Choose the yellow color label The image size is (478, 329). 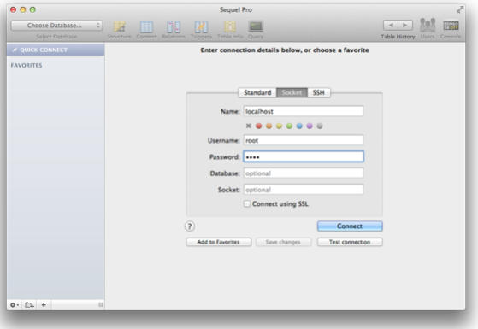pos(279,126)
